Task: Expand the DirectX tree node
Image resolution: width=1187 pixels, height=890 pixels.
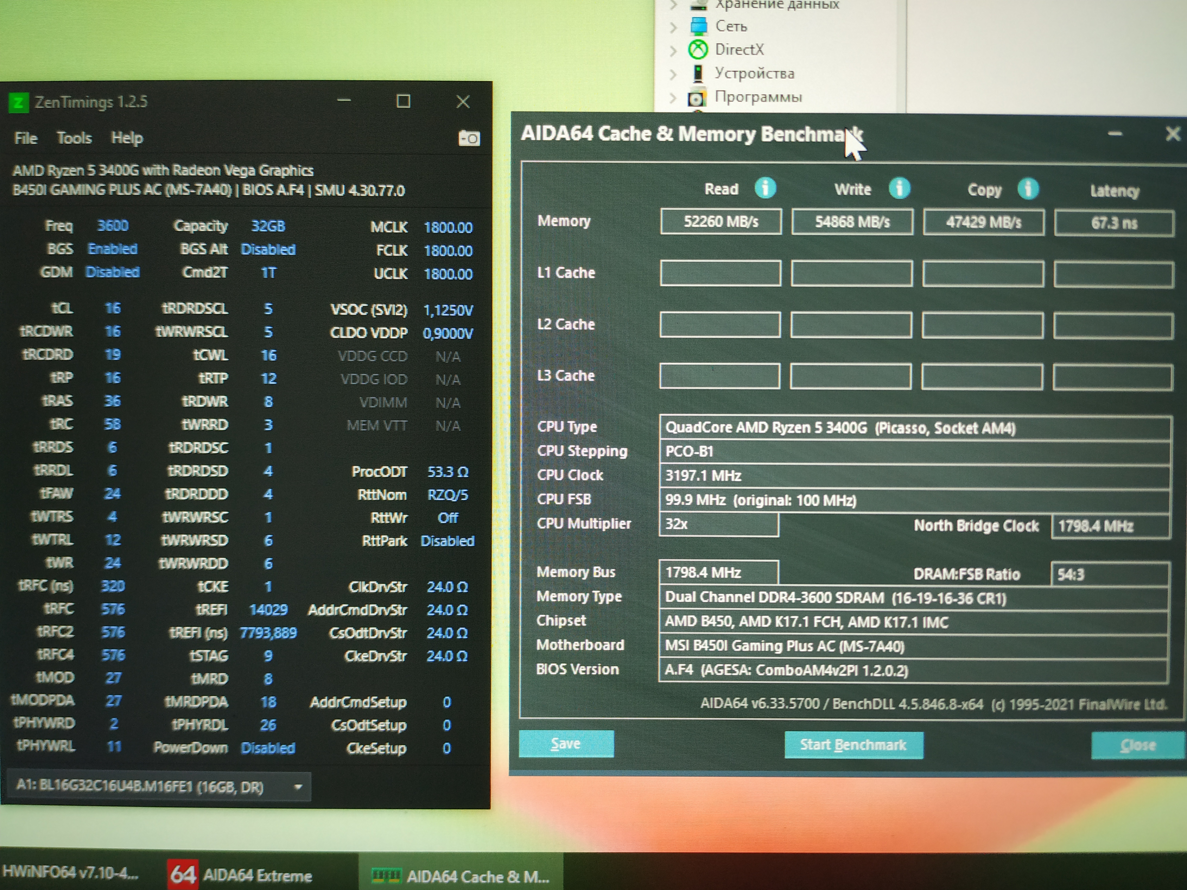Action: tap(673, 50)
